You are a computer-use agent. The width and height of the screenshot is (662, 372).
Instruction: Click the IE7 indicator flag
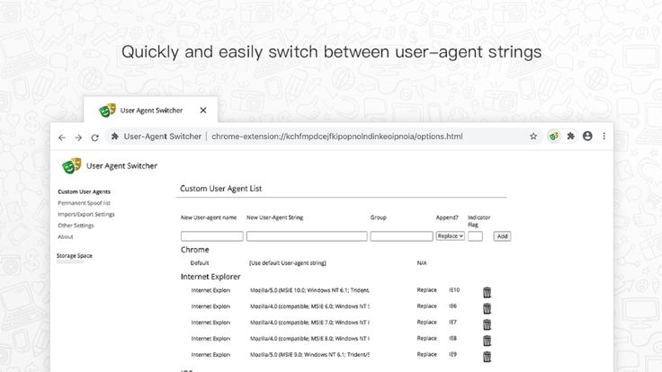tap(452, 322)
